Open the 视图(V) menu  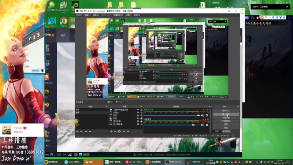(96, 15)
